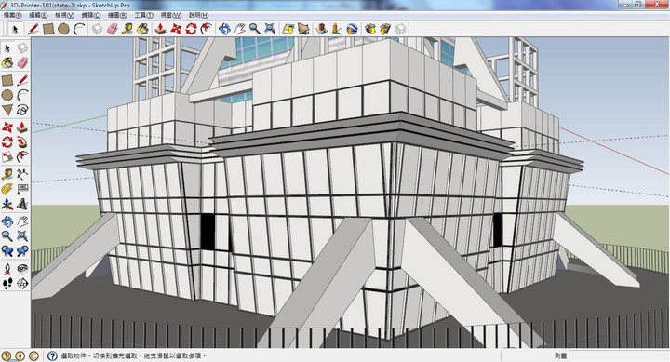
Task: Click Pan hand tool in left palette
Action: coord(22,221)
